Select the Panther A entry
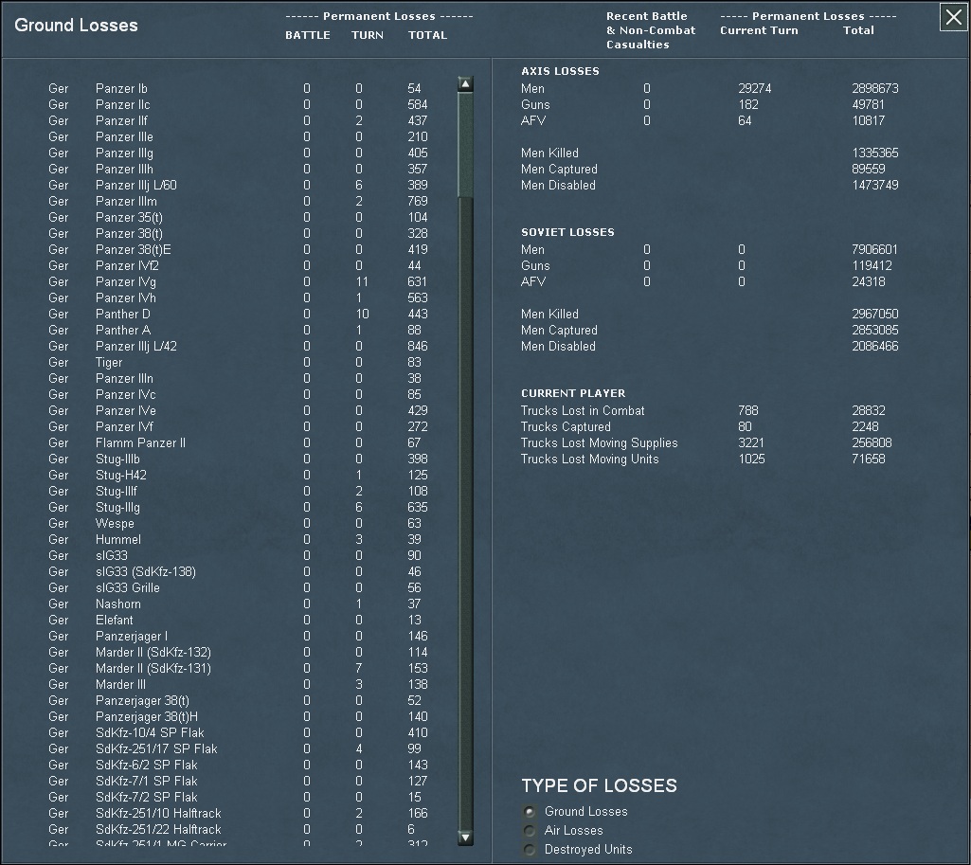971x865 pixels. 122,330
